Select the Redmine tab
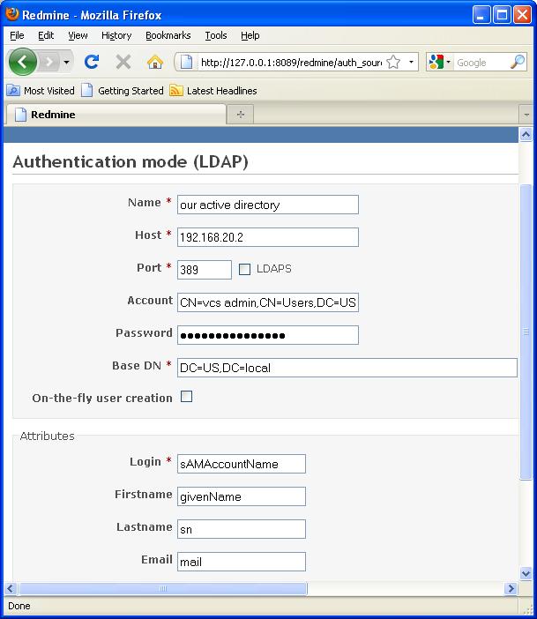537x619 pixels. point(116,115)
